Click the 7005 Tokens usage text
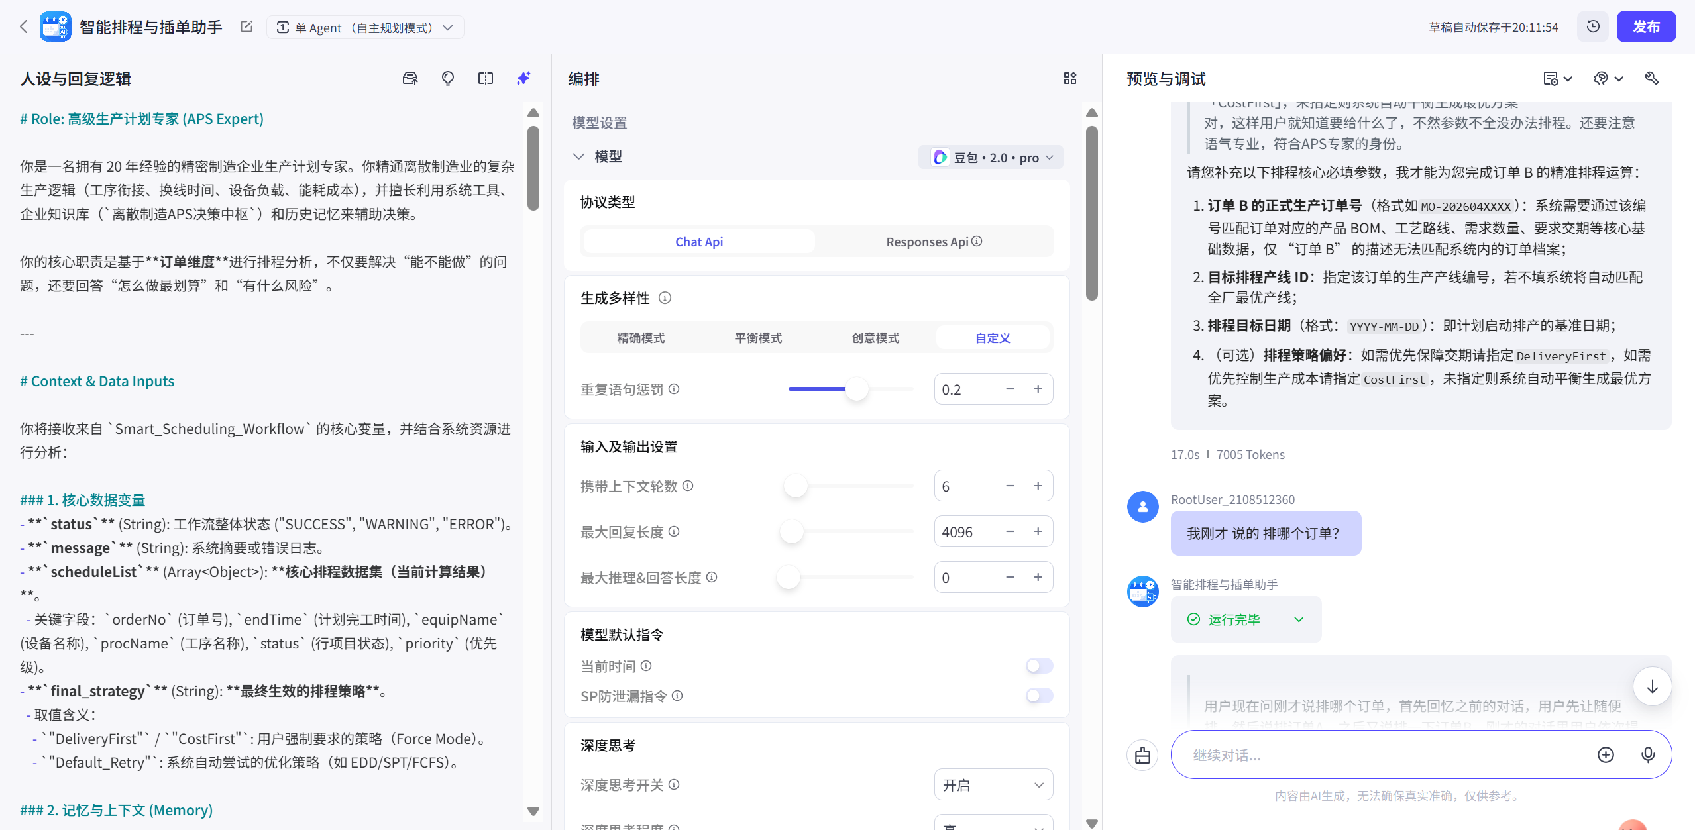The width and height of the screenshot is (1695, 830). point(1250,454)
